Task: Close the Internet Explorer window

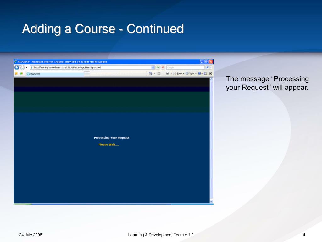Action: click(x=211, y=61)
